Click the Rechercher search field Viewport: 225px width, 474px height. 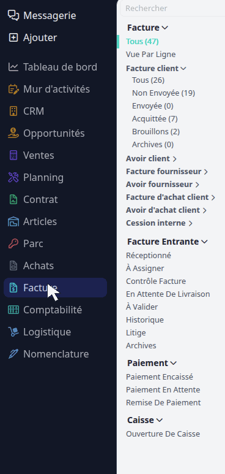point(172,8)
